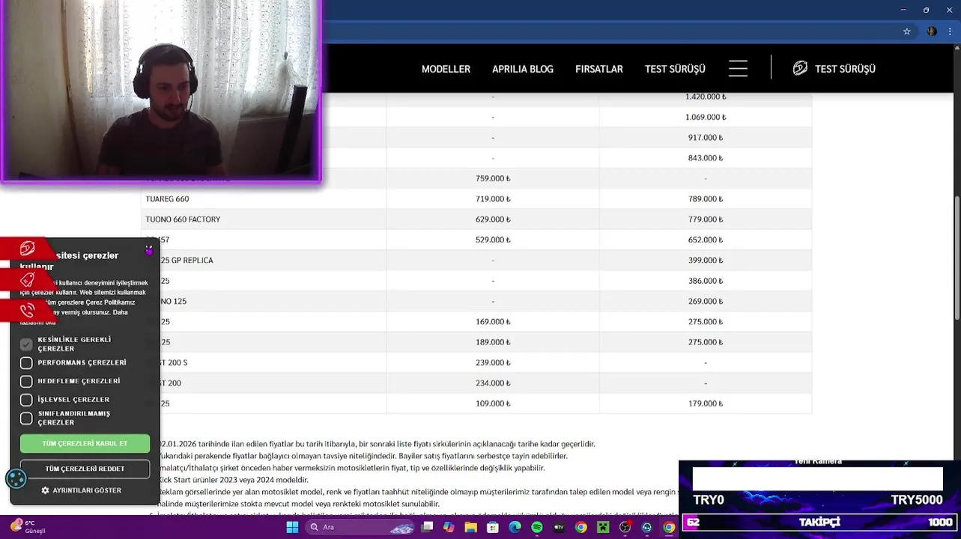
Task: Click the red phone side tab icon
Action: click(x=28, y=310)
